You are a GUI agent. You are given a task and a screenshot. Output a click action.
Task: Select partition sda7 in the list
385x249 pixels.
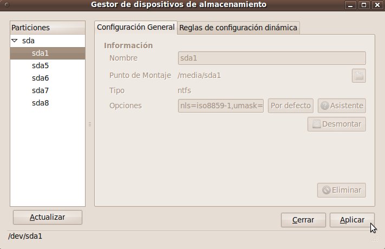pyautogui.click(x=48, y=90)
